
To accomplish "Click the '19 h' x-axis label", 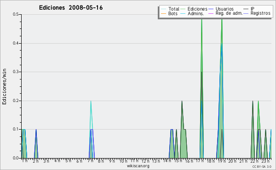I will click(x=222, y=161).
